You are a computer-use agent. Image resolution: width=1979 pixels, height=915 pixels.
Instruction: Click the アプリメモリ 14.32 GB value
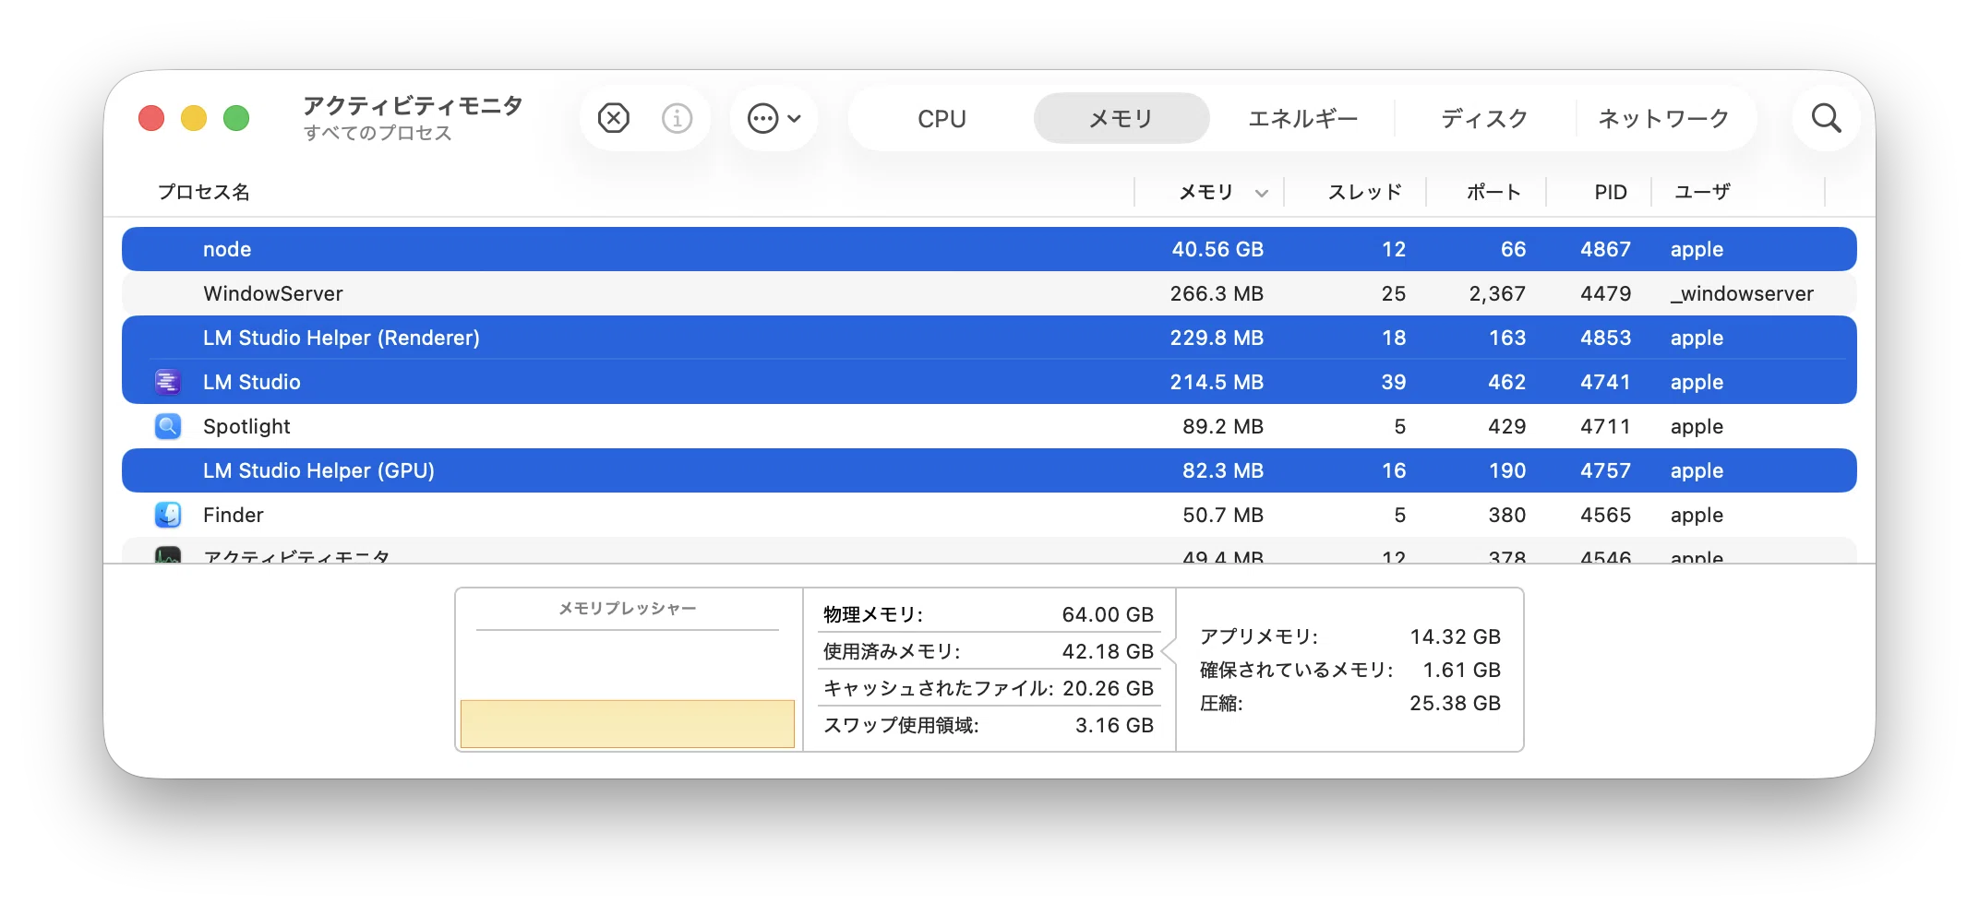click(1455, 636)
